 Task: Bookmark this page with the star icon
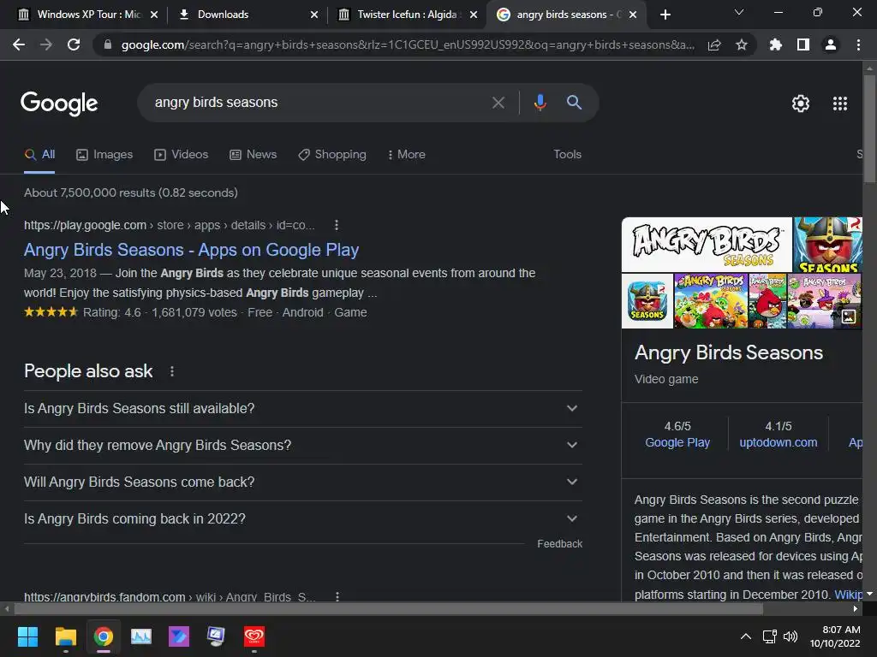pyautogui.click(x=742, y=44)
